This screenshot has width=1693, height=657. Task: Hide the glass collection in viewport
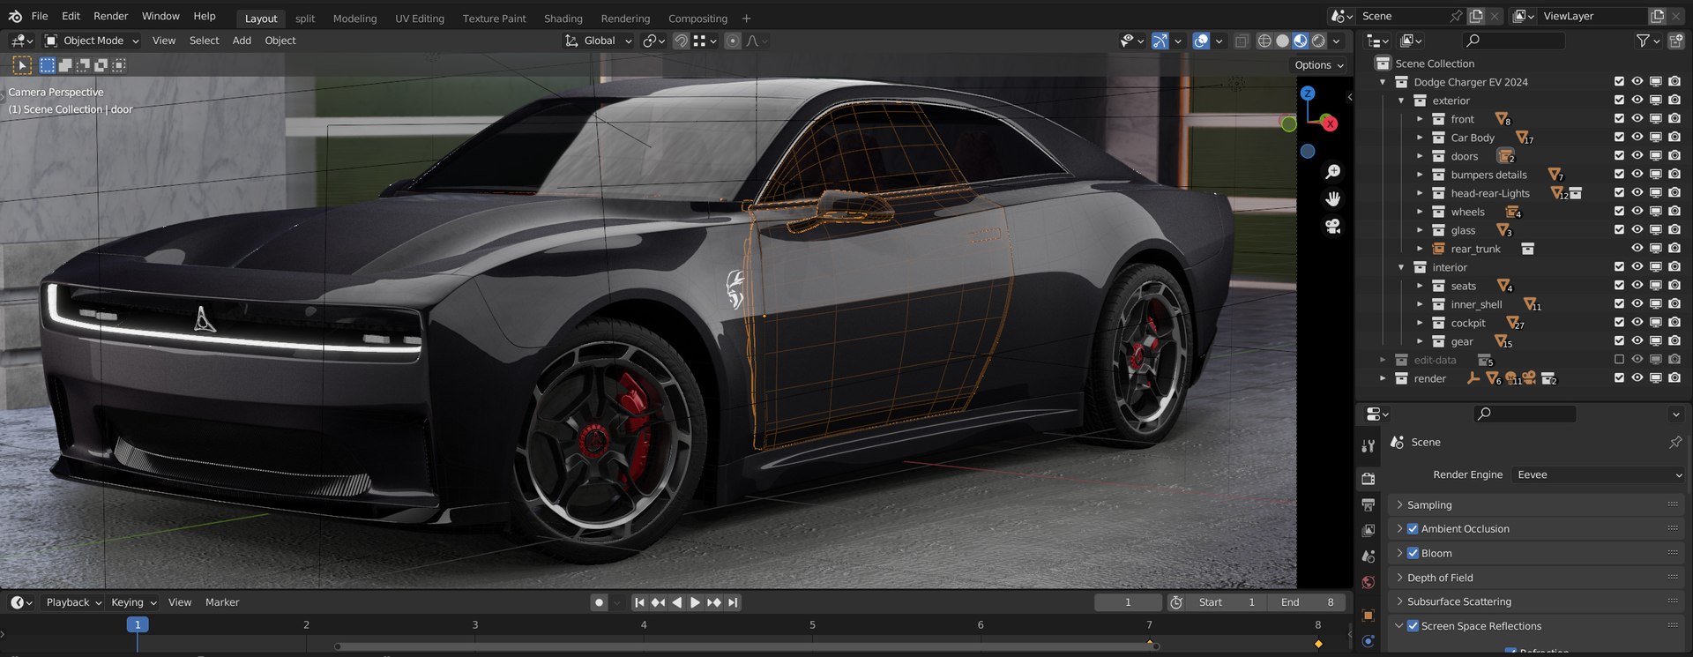[1637, 230]
